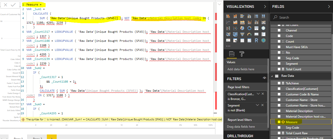Select the 100% Stacked bar chart visual
This screenshot has width=333, height=139.
(256, 16)
